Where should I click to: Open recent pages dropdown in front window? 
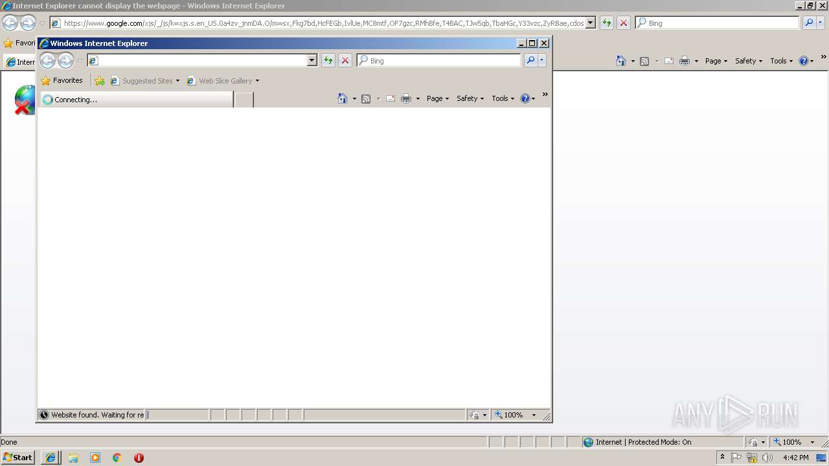(80, 61)
